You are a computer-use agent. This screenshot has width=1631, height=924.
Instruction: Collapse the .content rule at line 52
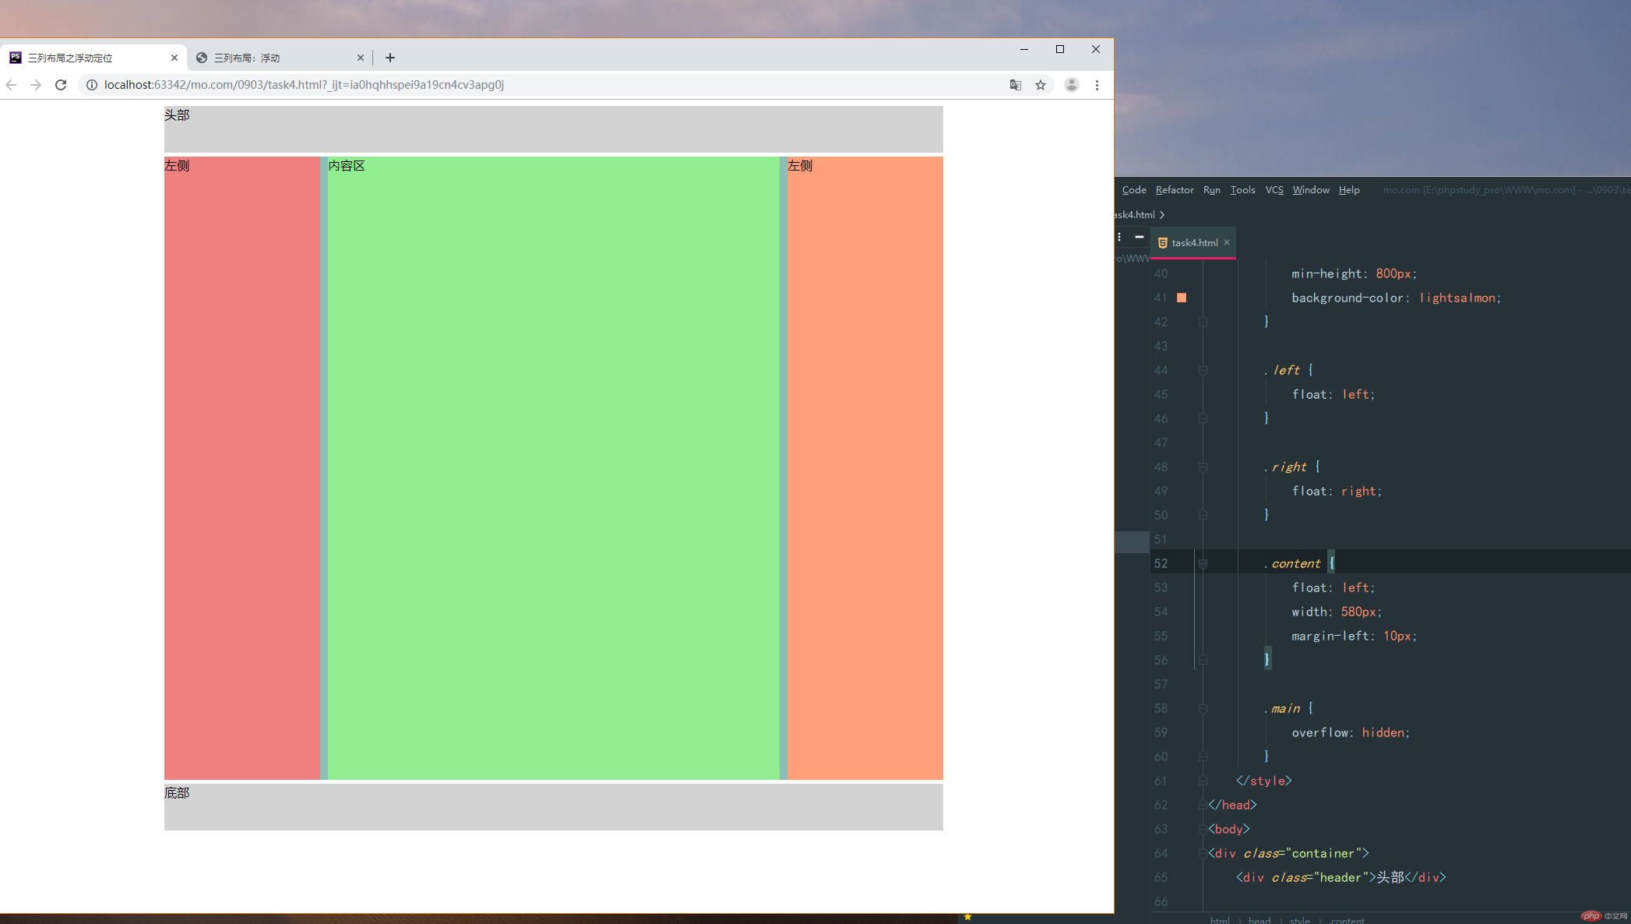tap(1203, 563)
